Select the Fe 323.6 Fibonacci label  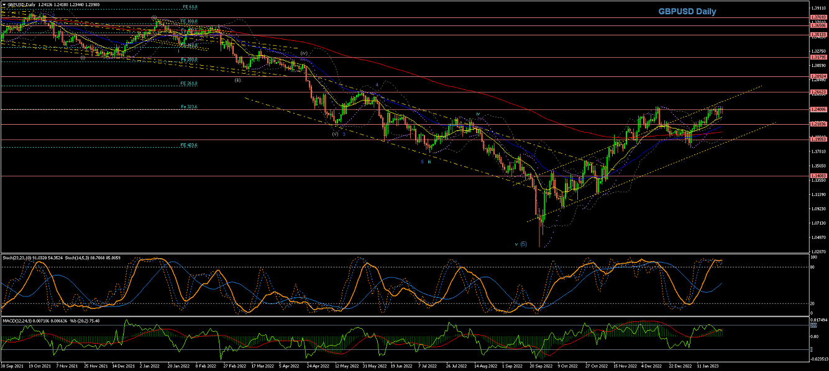[x=189, y=107]
